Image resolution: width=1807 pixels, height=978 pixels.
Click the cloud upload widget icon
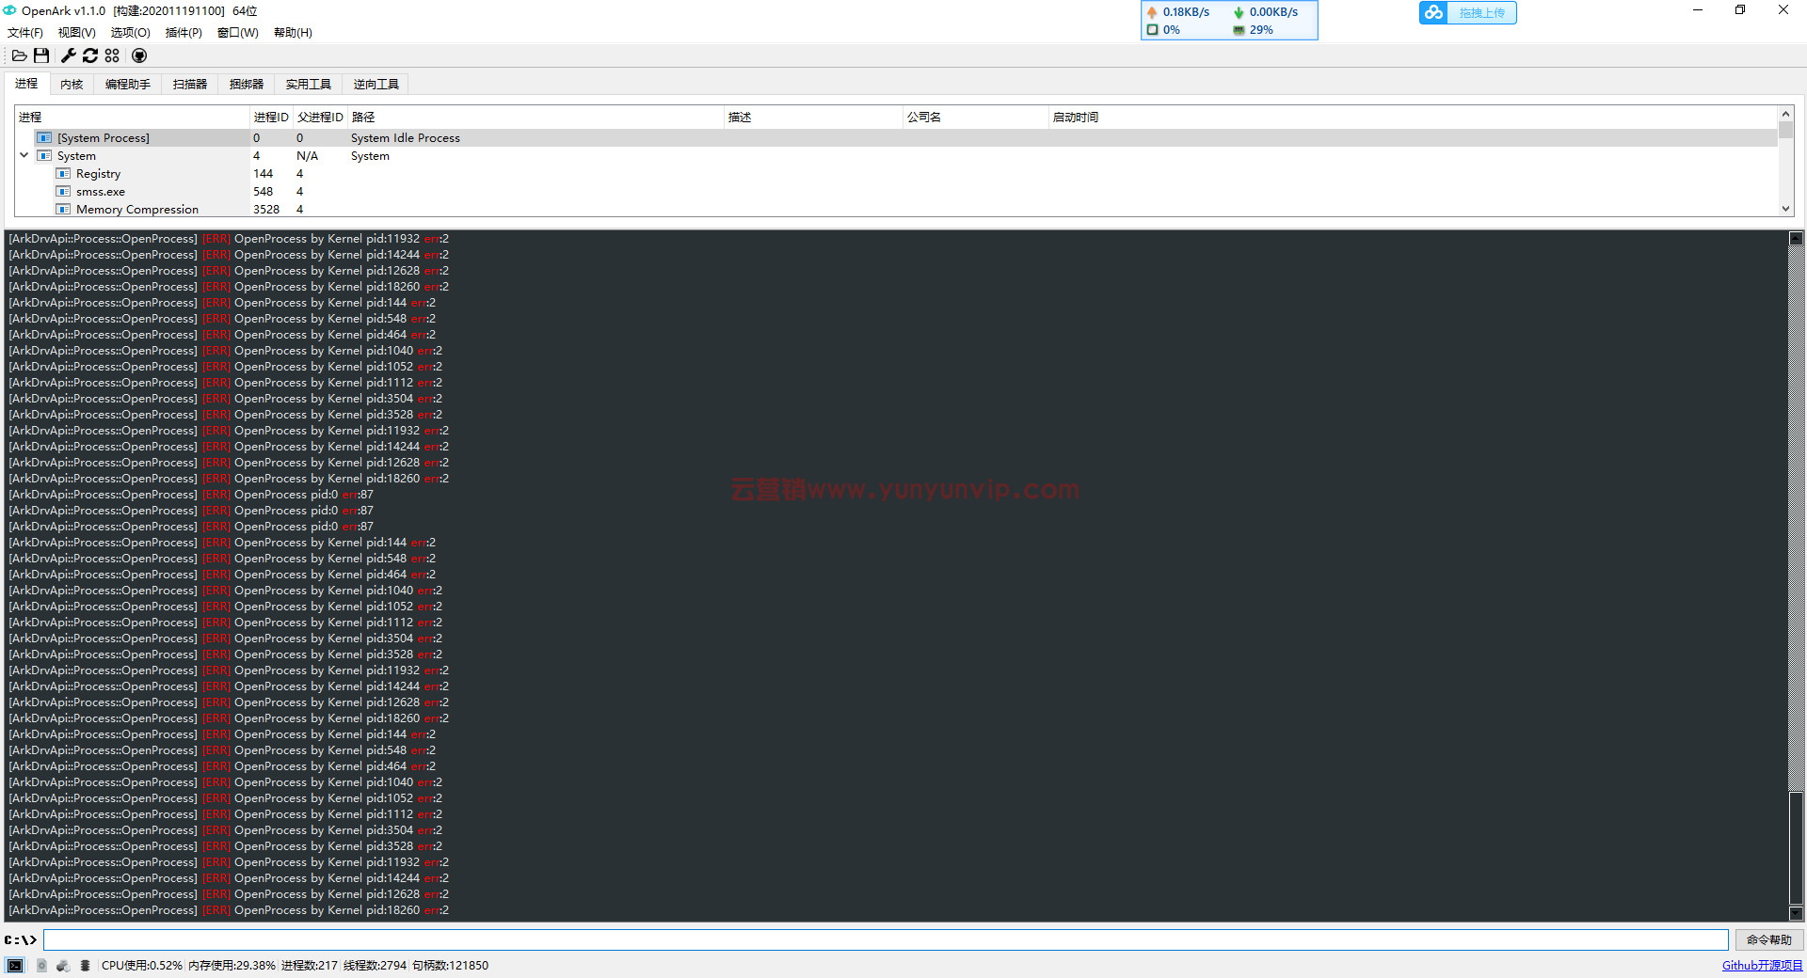(1433, 12)
